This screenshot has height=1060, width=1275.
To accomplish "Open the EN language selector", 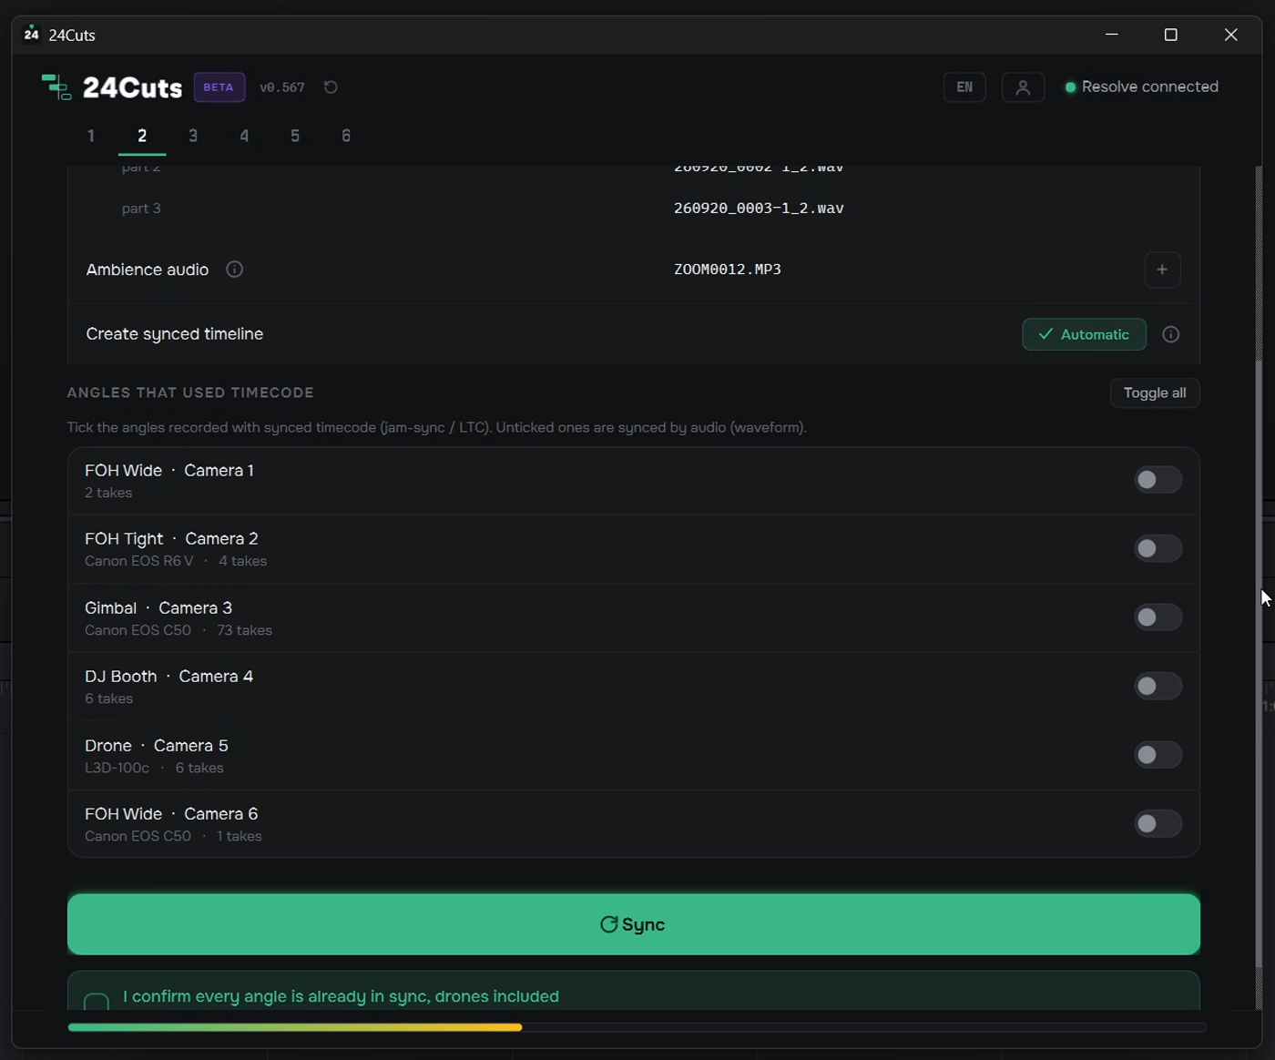I will 964,87.
